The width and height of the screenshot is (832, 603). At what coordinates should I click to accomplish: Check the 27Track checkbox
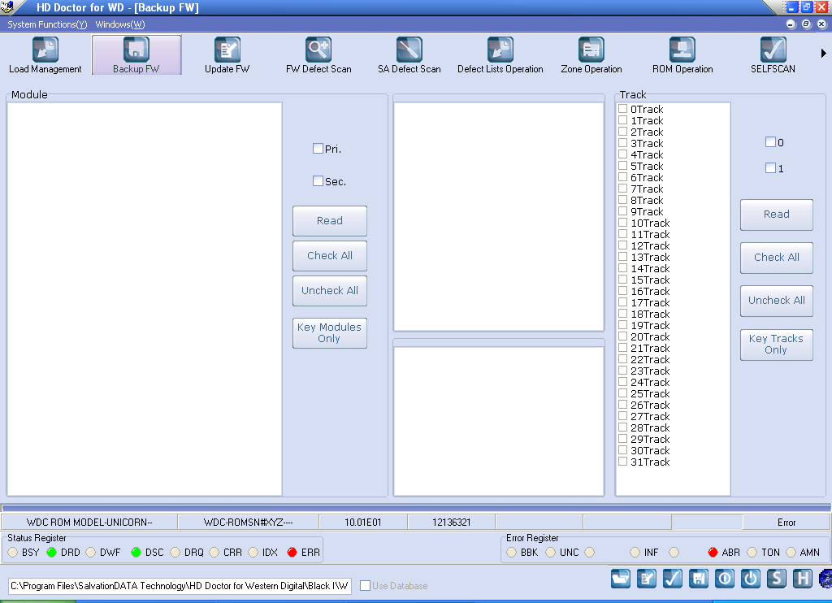(623, 415)
